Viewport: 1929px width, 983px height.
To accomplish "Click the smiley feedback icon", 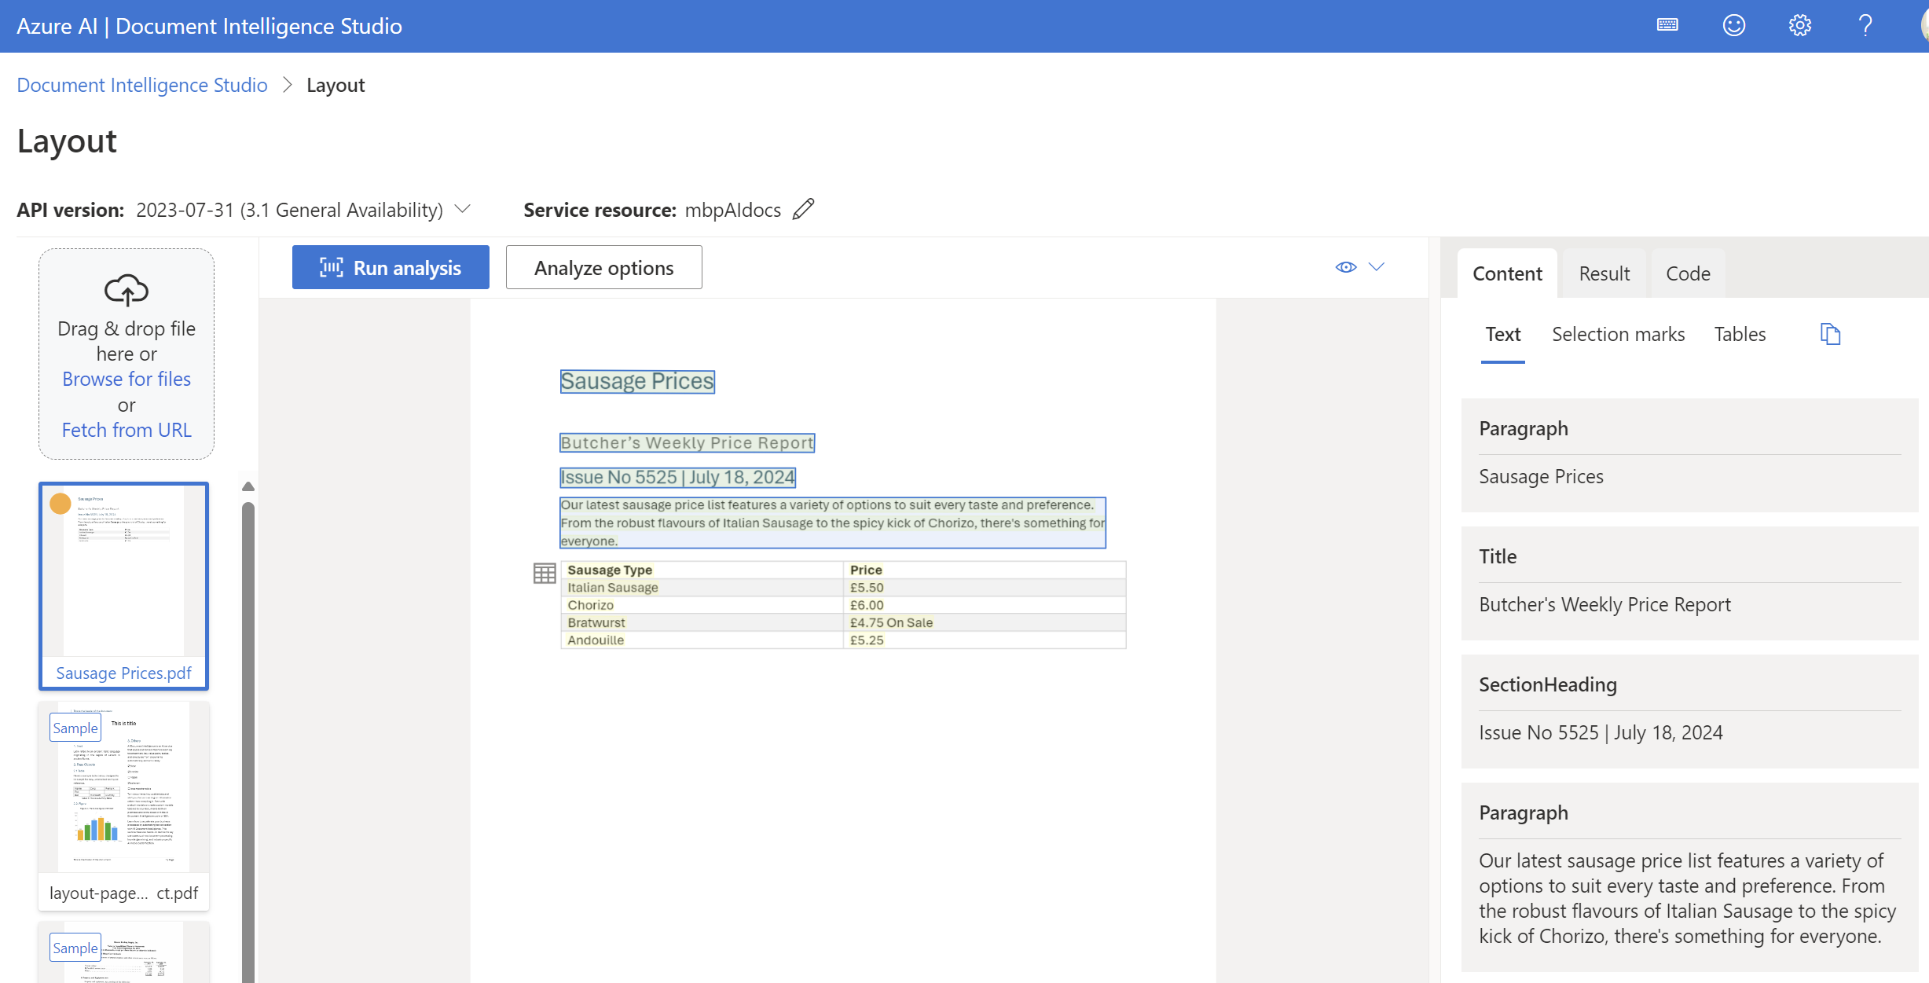I will click(1733, 26).
